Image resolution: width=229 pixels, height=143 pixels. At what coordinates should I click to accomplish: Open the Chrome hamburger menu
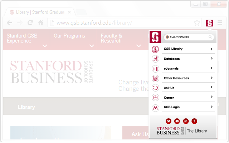(220, 23)
